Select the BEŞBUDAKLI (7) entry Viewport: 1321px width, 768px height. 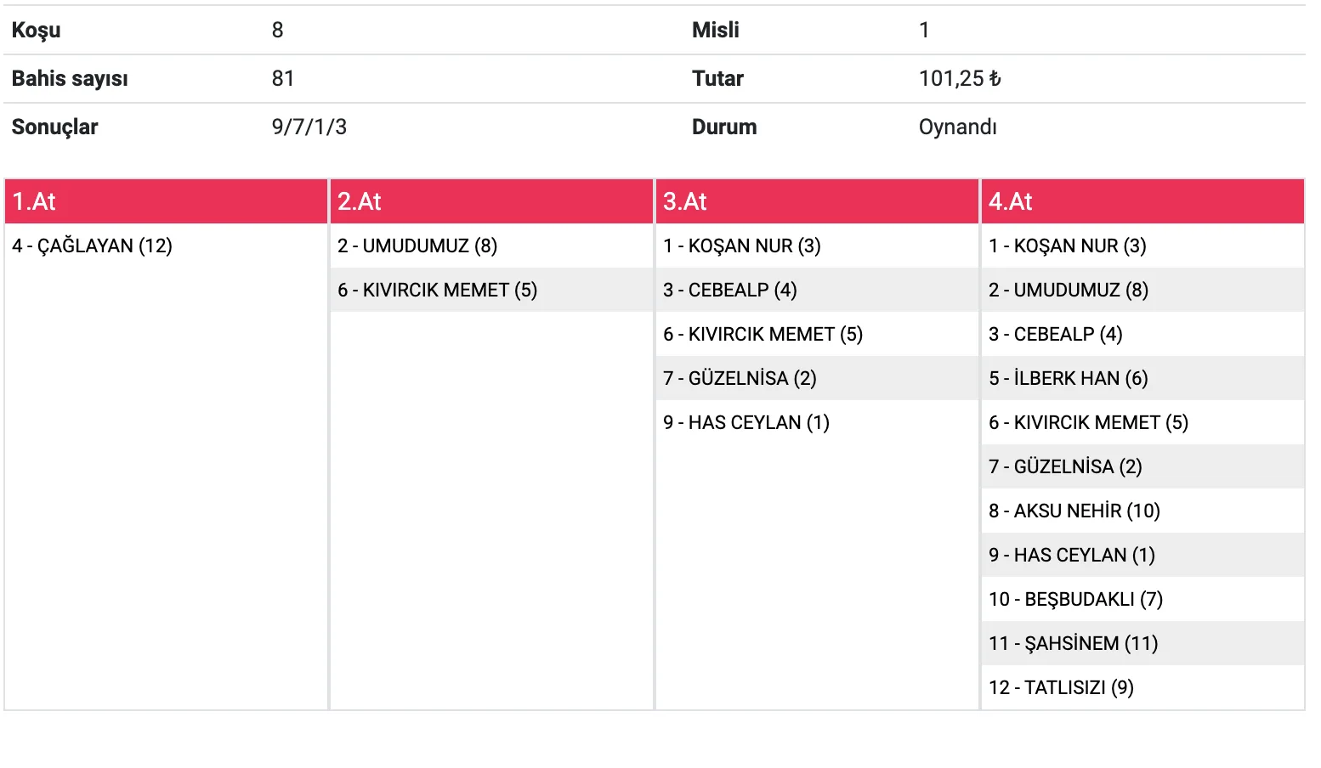(1075, 600)
